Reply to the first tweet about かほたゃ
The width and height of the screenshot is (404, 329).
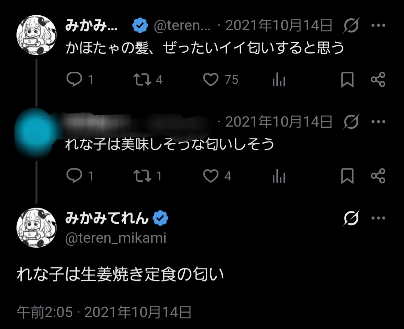click(74, 80)
